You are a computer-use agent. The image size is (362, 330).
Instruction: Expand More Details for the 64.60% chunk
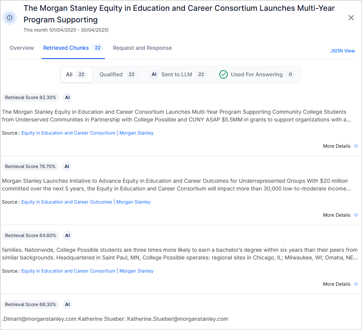[x=340, y=284]
